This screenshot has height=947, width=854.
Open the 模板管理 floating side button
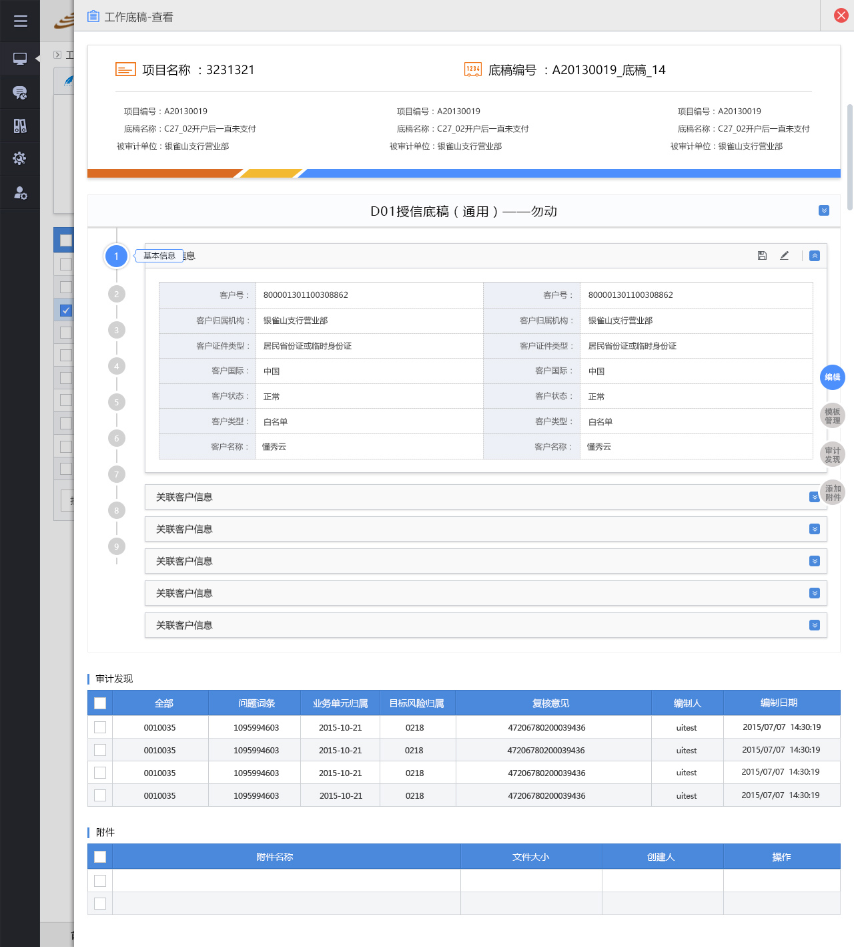832,415
